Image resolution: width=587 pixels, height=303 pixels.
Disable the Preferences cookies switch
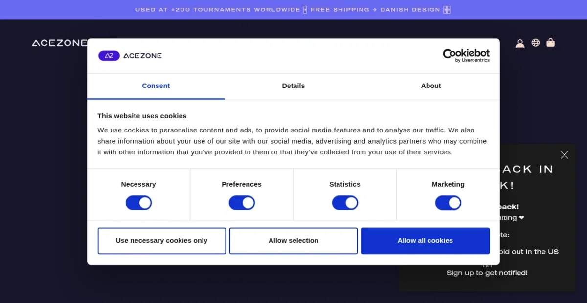pyautogui.click(x=242, y=203)
